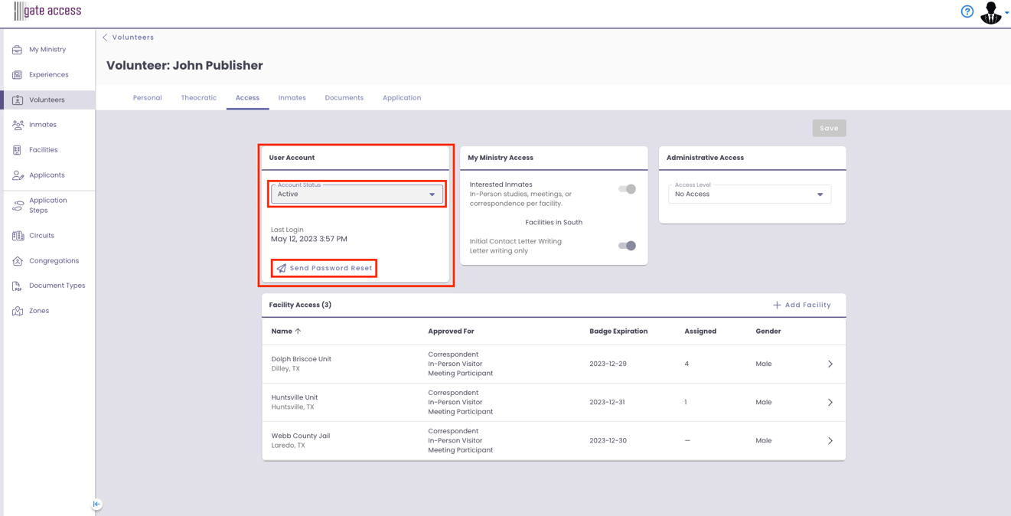Image resolution: width=1011 pixels, height=516 pixels.
Task: Select the Access tab
Action: tap(247, 98)
